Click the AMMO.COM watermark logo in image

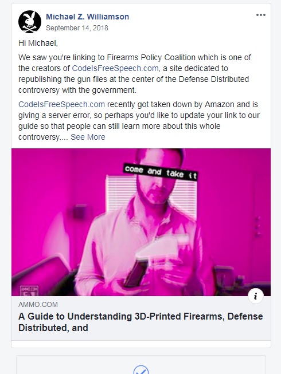29,290
